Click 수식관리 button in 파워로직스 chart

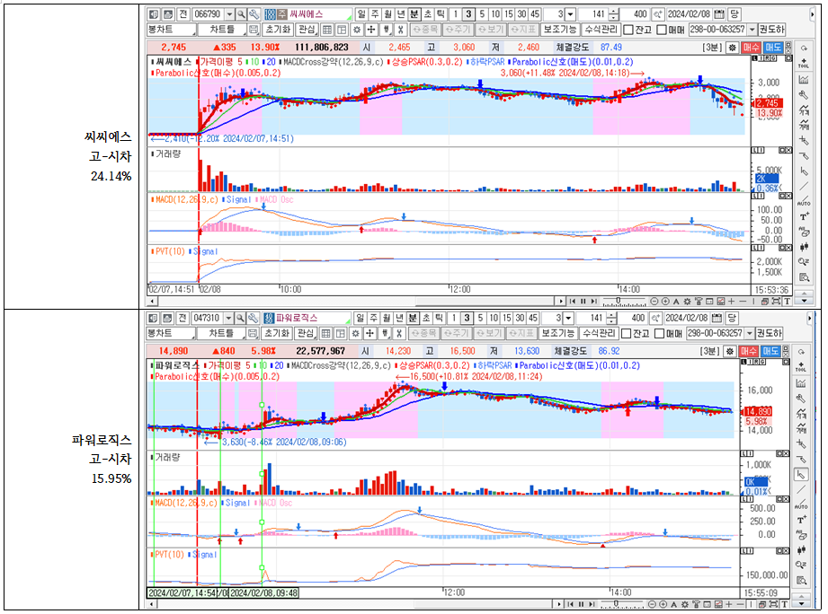tap(598, 333)
